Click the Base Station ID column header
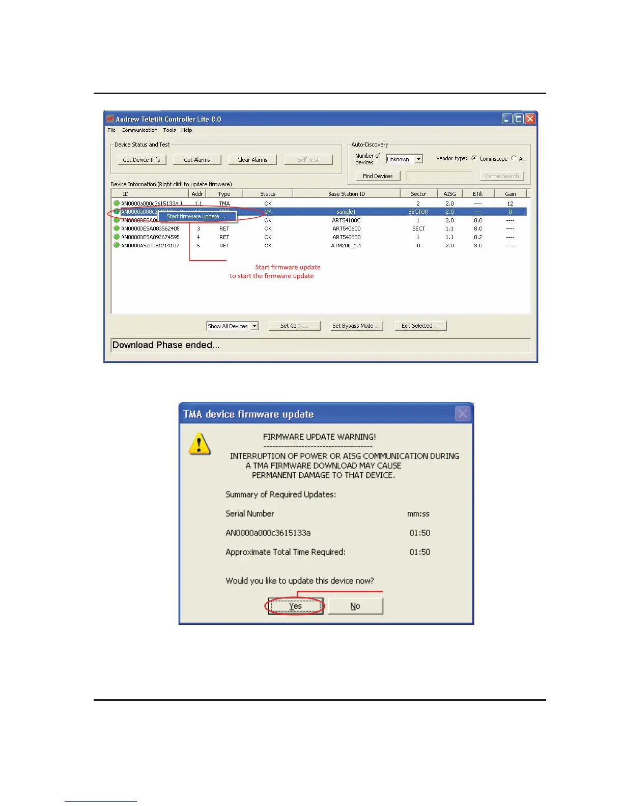Screen dimensions: 623x806 (347, 194)
